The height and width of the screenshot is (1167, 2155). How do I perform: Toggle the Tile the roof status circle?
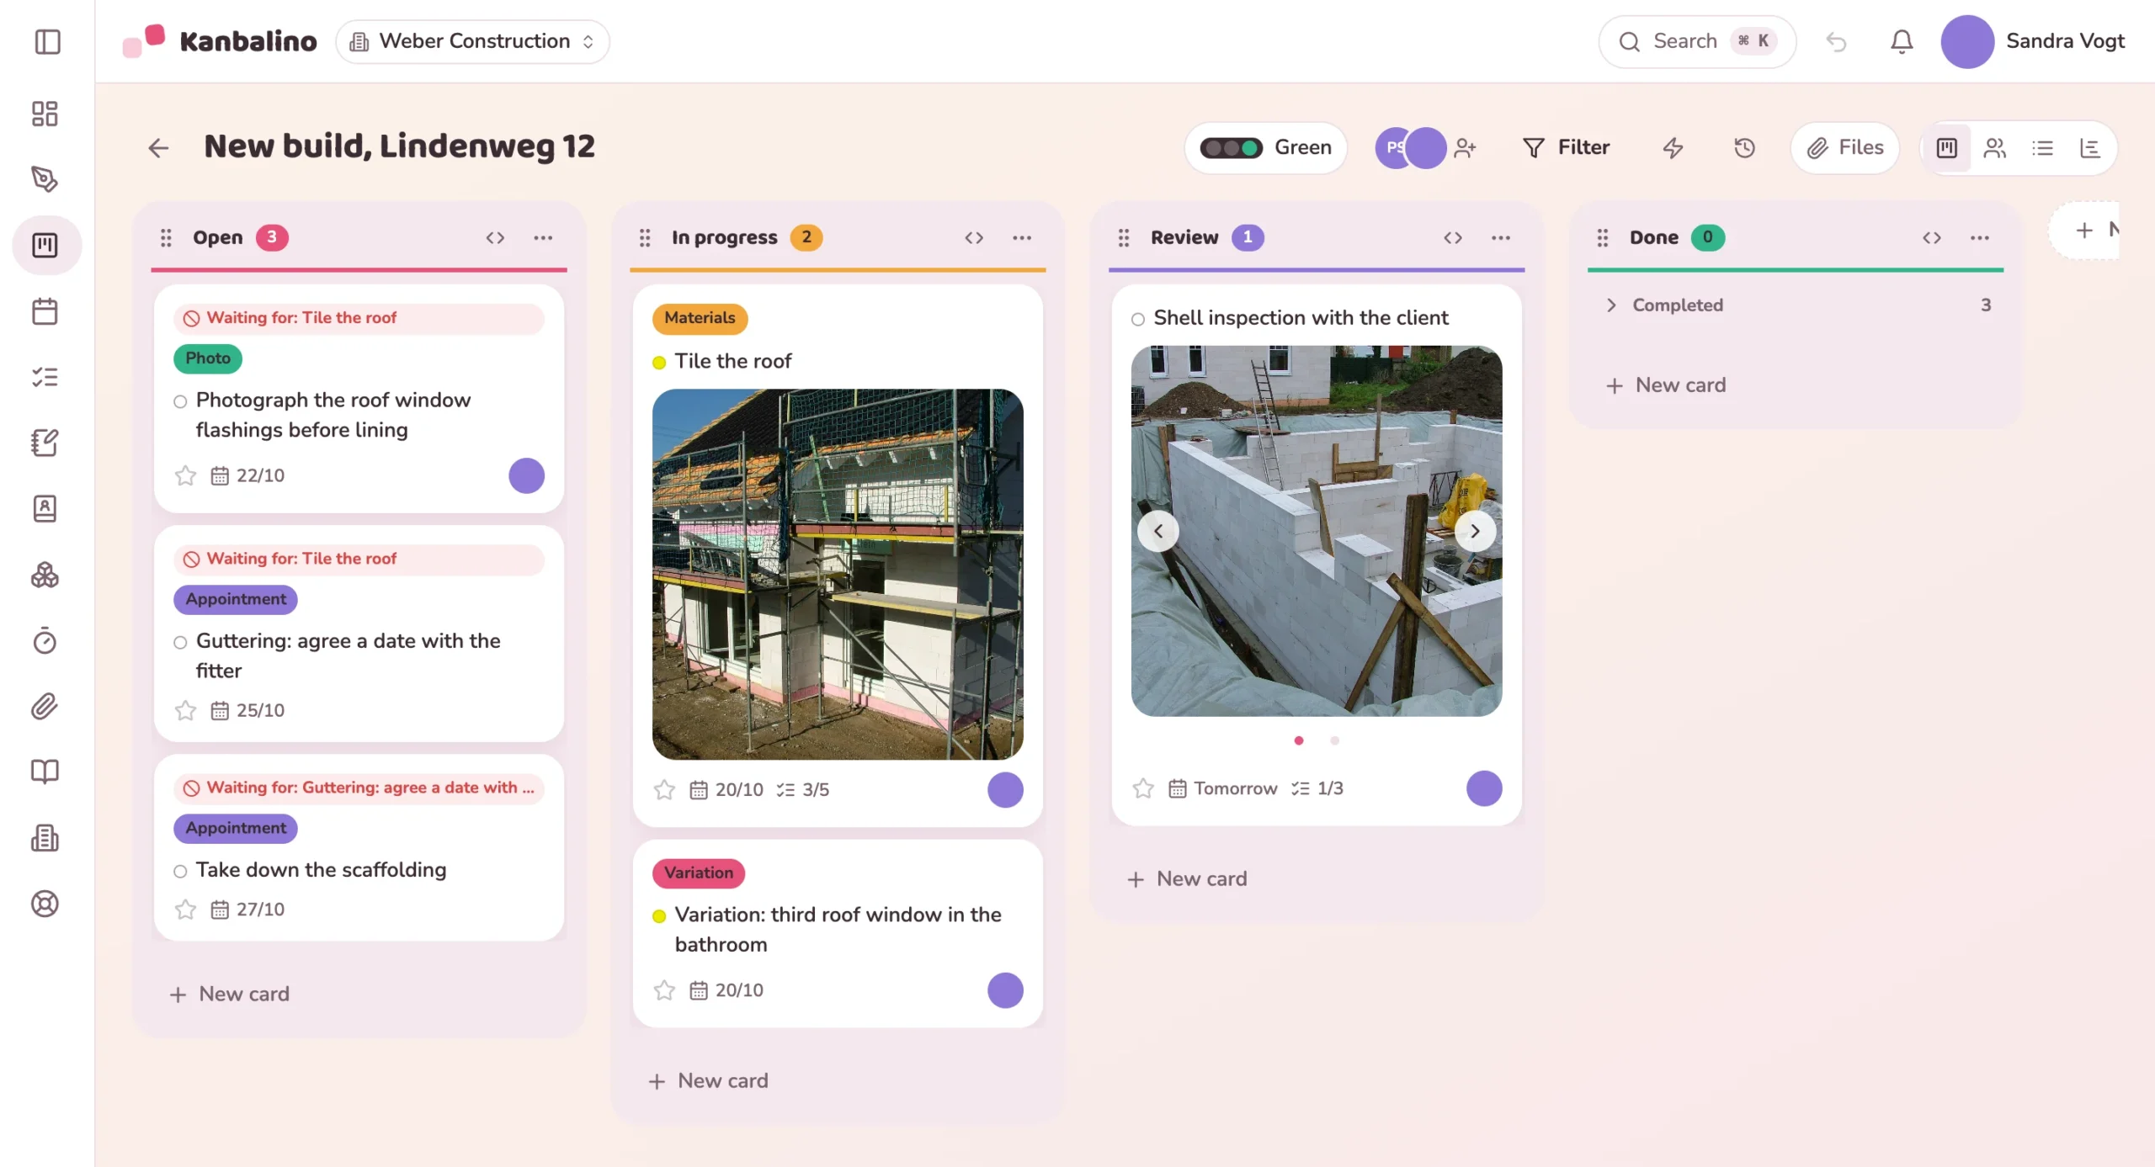pos(659,363)
